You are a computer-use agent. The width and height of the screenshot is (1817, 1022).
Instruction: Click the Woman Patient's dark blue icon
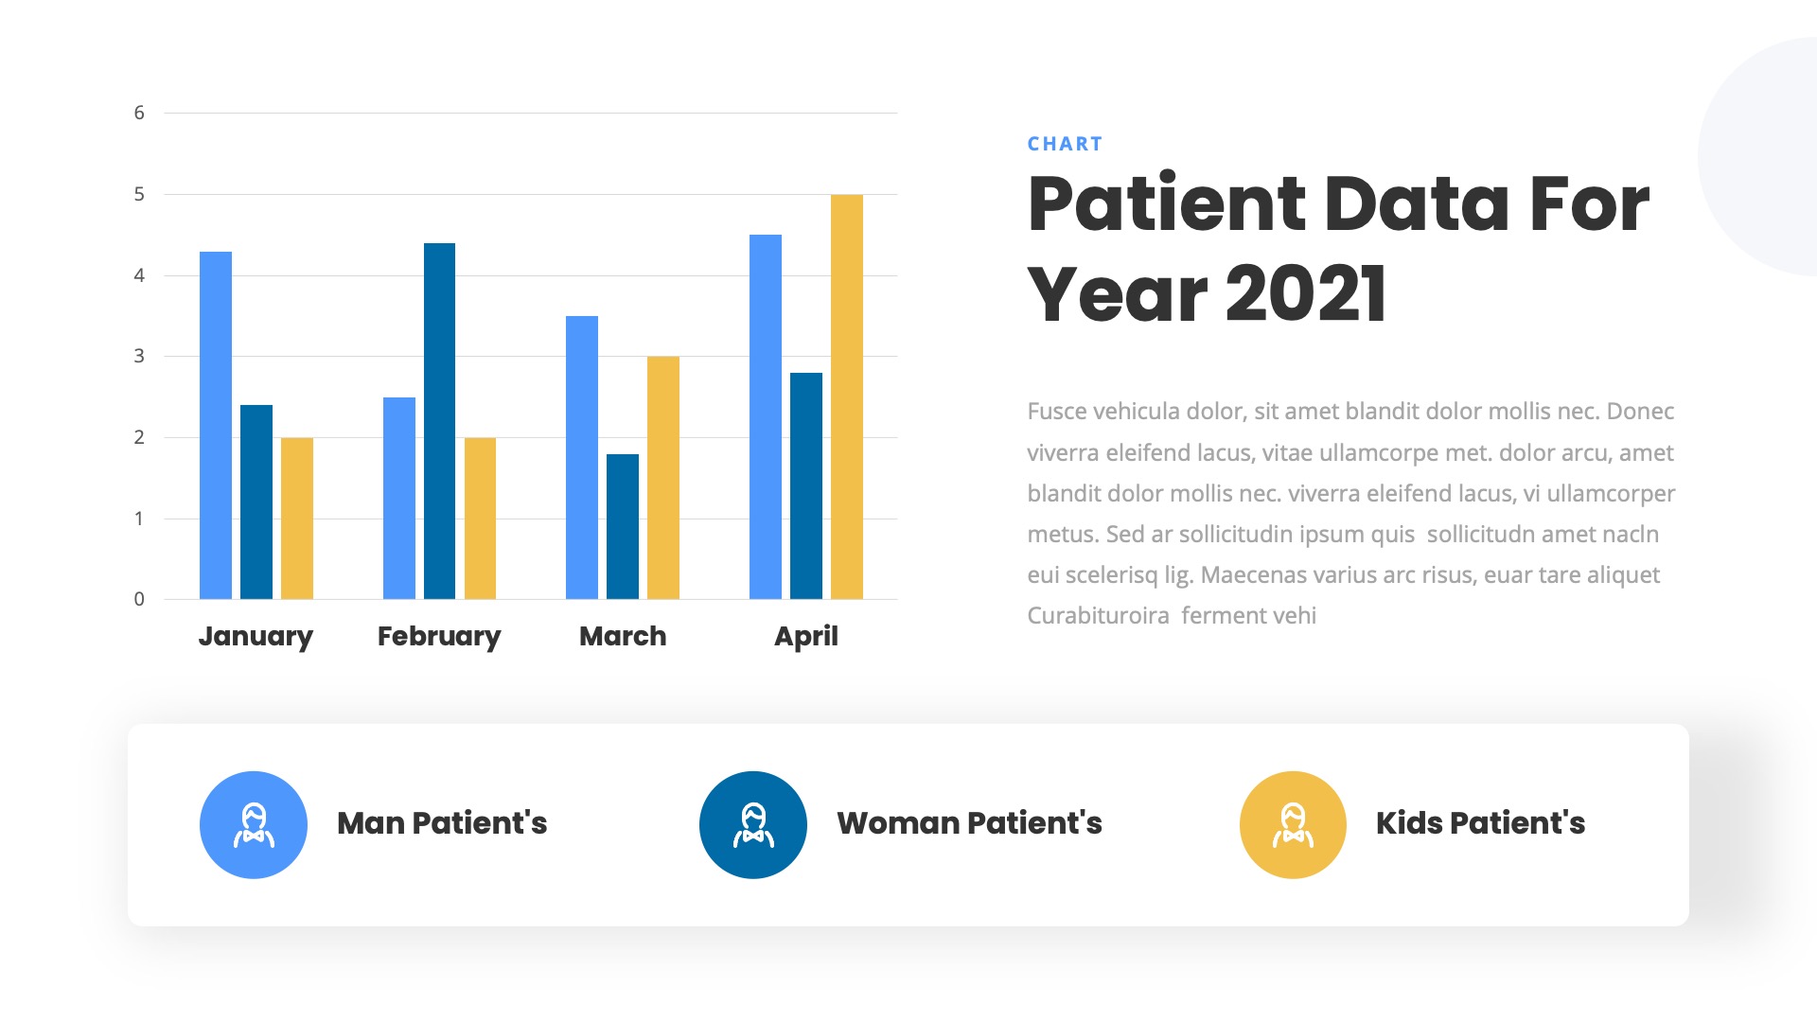(x=753, y=825)
